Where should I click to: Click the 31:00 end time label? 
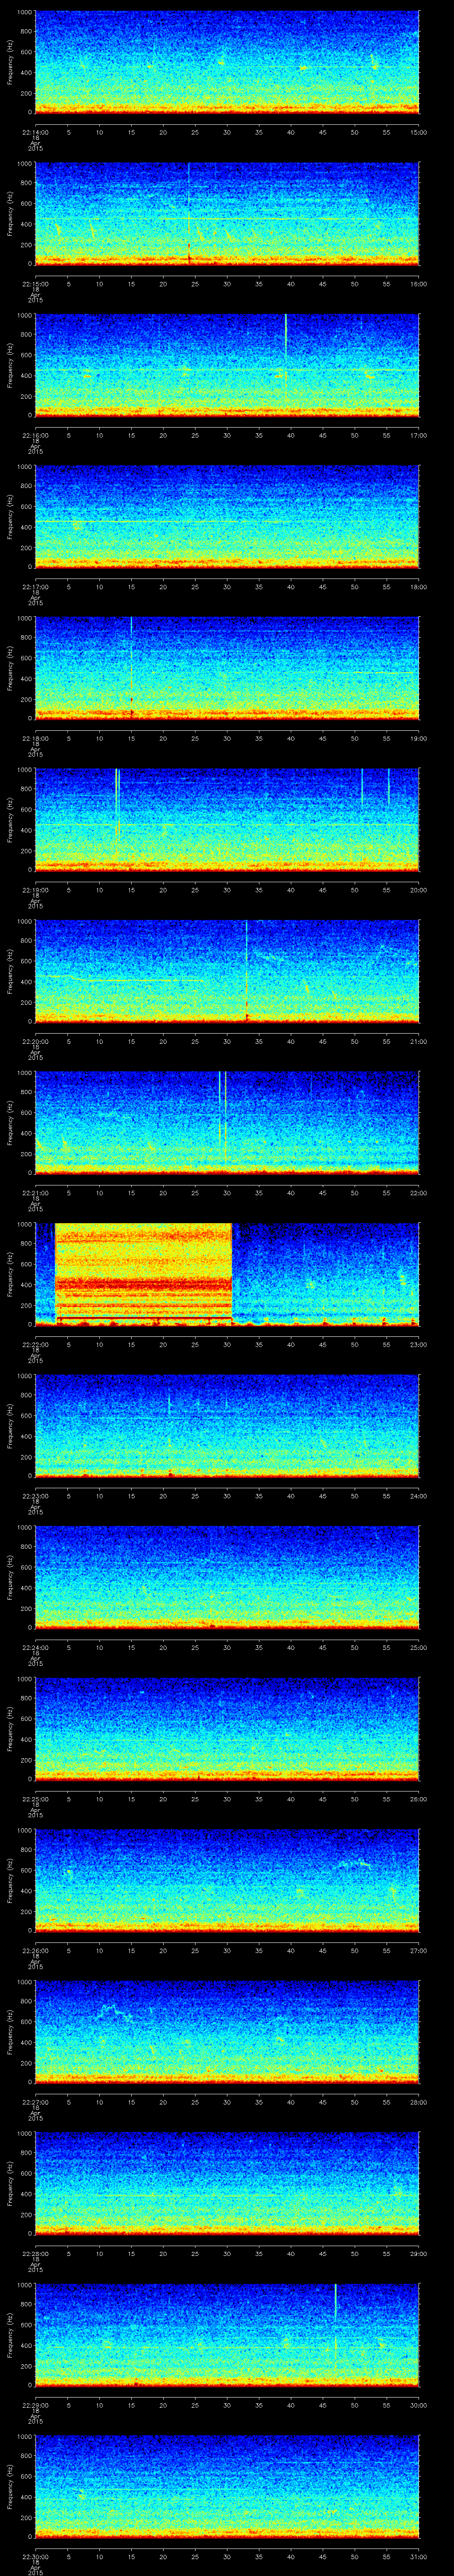pos(419,2557)
